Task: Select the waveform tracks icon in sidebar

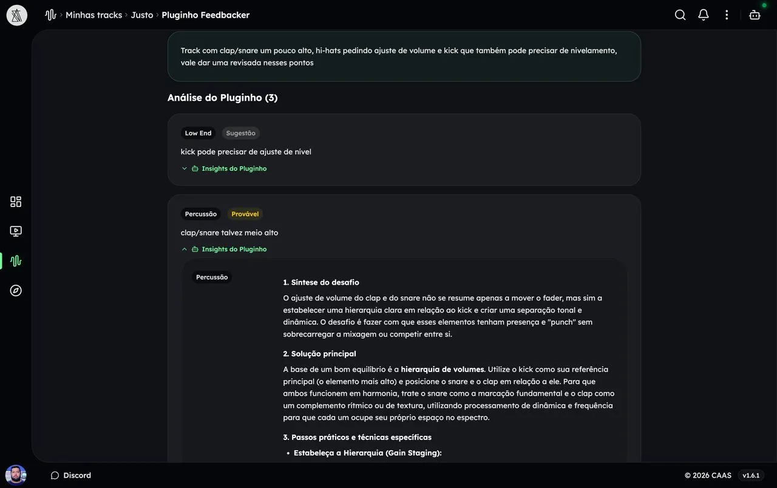Action: click(x=16, y=261)
